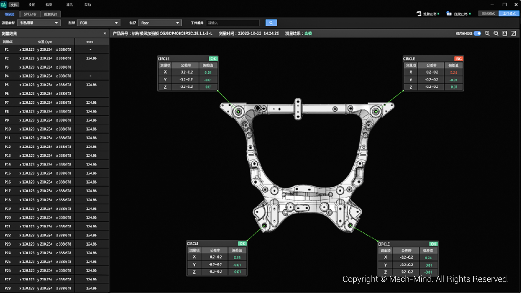Click the red NG badge on circle card
521x293 pixels.
coord(459,59)
